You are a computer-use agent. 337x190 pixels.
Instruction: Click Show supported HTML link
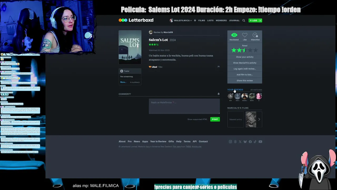click(197, 119)
